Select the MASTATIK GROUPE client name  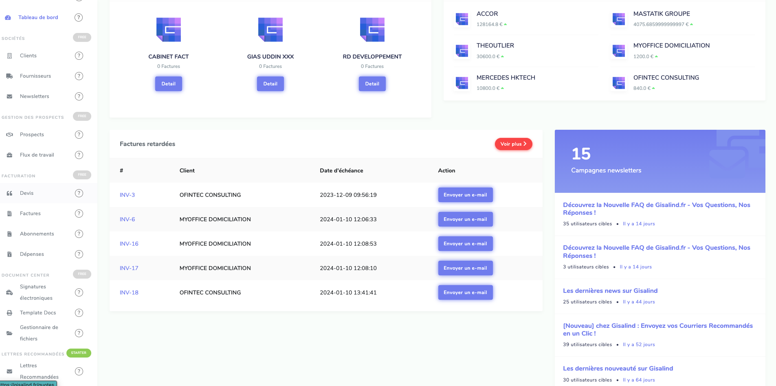tap(662, 14)
